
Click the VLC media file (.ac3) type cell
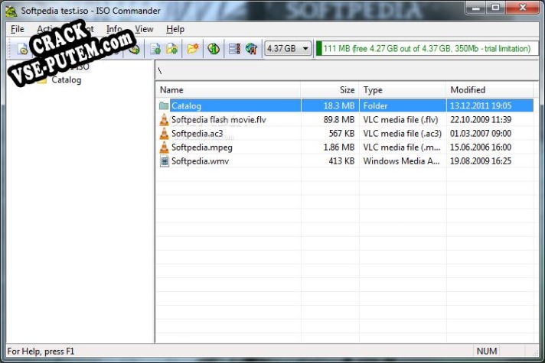[x=402, y=134]
